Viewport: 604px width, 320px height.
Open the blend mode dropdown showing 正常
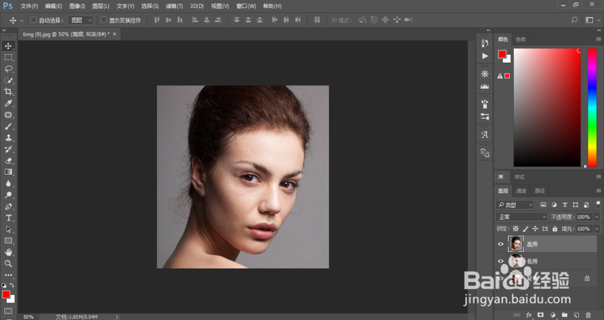tap(521, 217)
